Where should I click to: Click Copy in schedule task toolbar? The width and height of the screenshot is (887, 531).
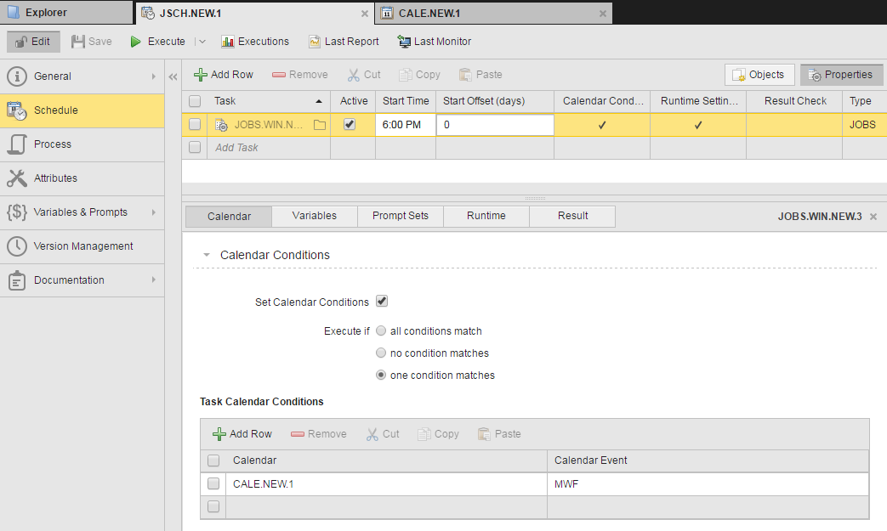click(419, 75)
